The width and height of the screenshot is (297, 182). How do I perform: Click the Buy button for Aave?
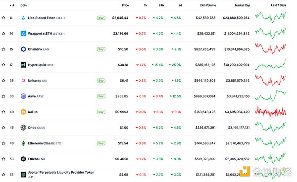101,96
